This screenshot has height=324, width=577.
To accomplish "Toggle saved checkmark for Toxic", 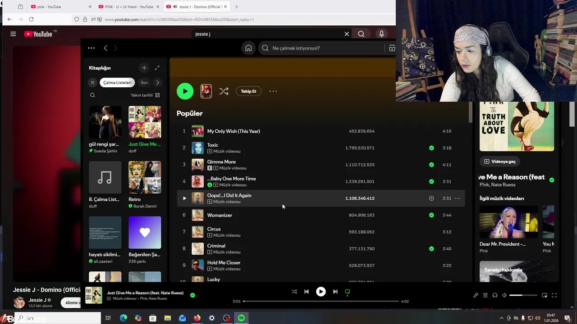I will pos(431,148).
